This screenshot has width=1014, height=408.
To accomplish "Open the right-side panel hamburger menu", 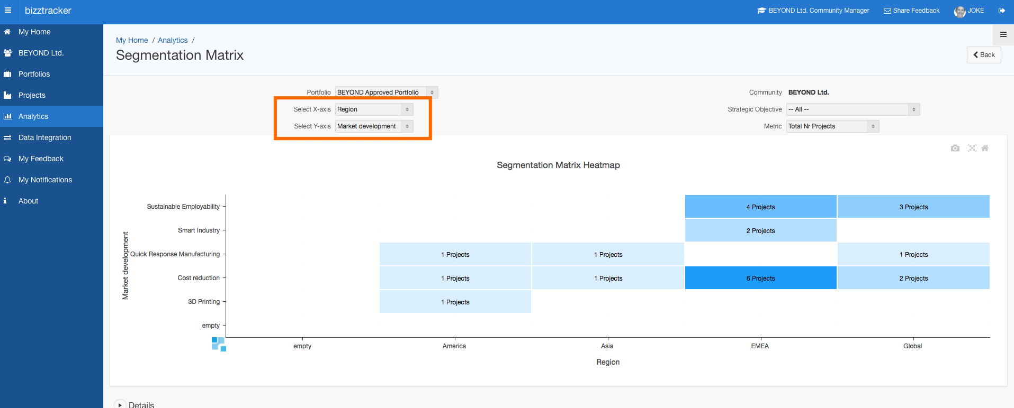I will (x=1003, y=34).
